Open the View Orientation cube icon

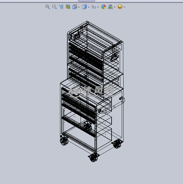[75, 7]
